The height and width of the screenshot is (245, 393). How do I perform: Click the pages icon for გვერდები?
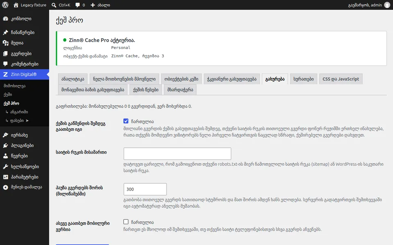click(5, 53)
